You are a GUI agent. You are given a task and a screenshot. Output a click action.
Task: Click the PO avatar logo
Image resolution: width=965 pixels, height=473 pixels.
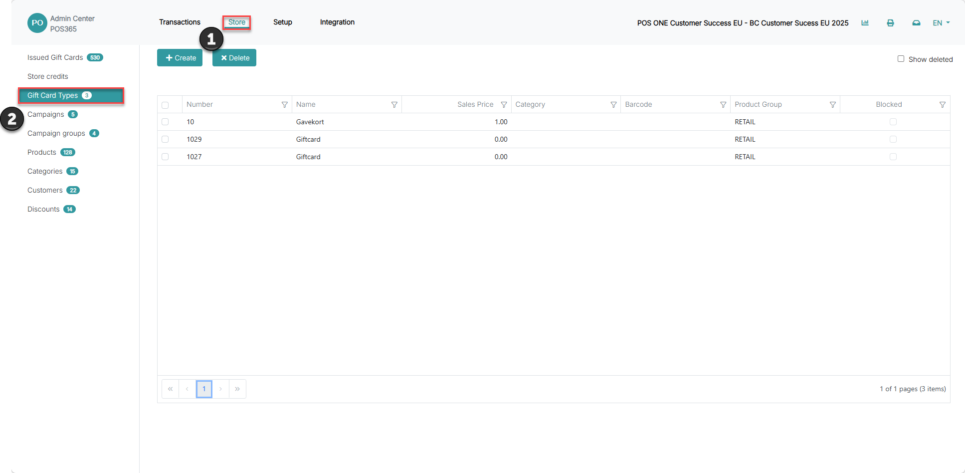pyautogui.click(x=37, y=23)
